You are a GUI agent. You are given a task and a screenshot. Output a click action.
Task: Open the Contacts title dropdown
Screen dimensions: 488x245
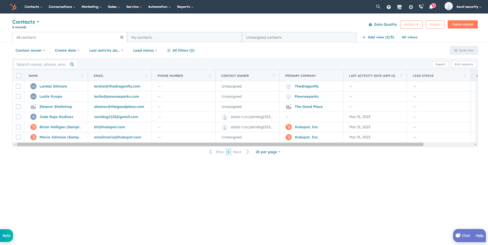(26, 22)
